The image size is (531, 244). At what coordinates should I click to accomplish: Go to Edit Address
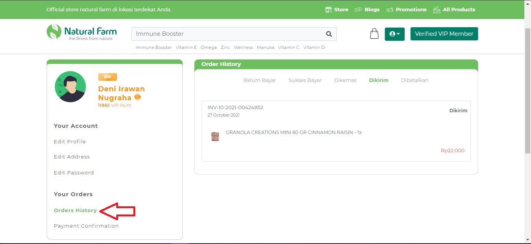[72, 157]
